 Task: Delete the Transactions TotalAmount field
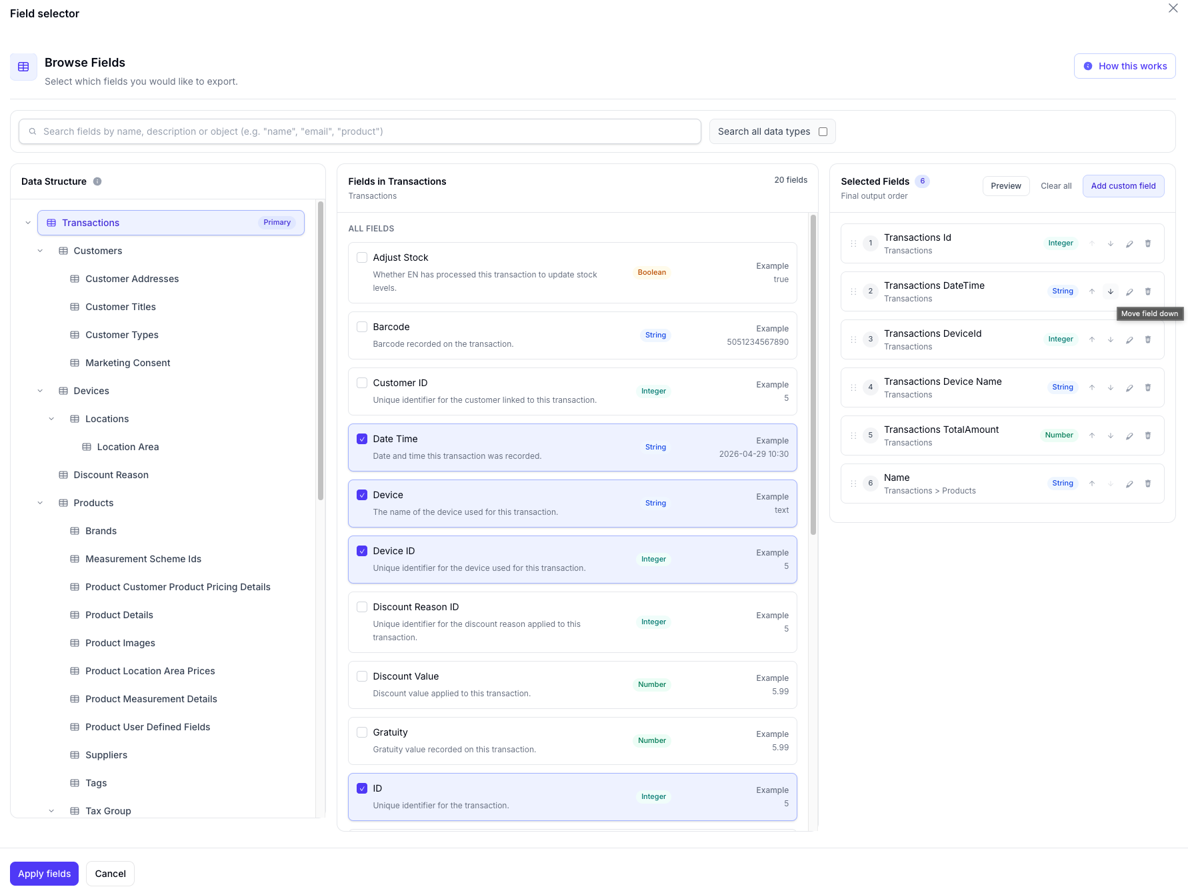1148,435
